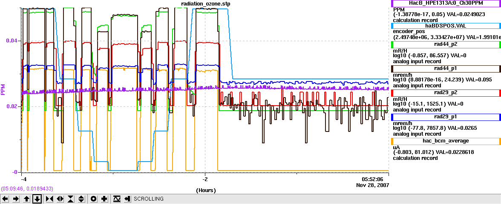Shift the plot down with the down arrow
Screen dimensions: 501x204
pos(37,199)
